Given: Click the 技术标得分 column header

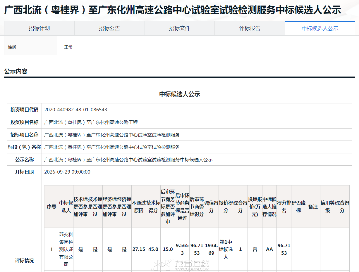Looking at the screenshot, I should coord(153,207).
